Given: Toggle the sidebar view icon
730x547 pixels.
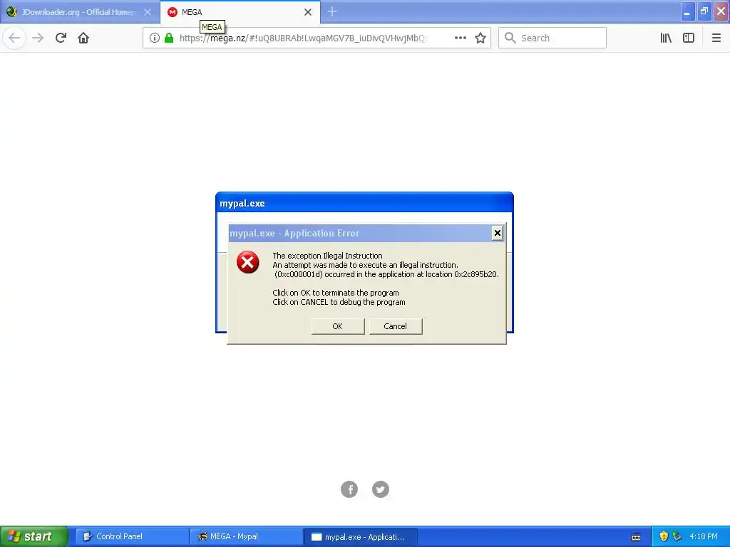Looking at the screenshot, I should click(x=689, y=38).
